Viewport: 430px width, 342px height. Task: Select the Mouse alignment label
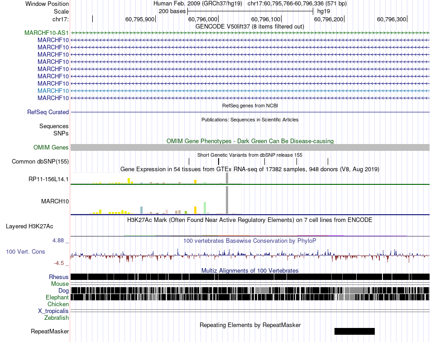pyautogui.click(x=60, y=284)
